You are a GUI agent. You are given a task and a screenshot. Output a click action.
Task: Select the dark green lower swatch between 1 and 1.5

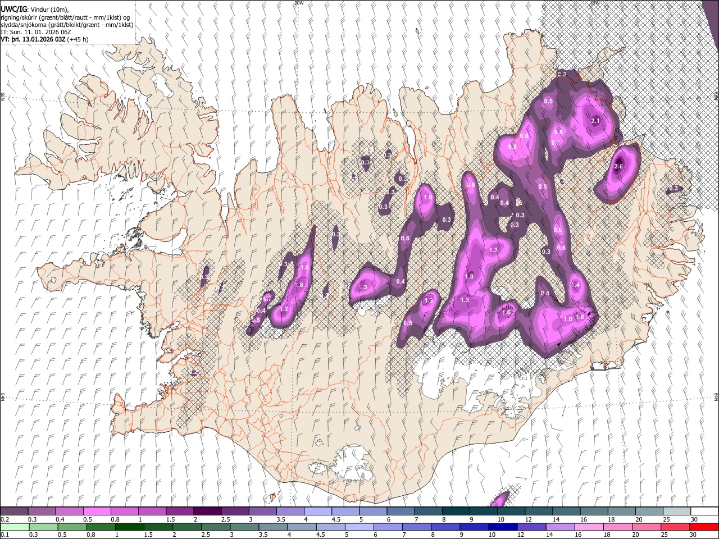point(130,527)
